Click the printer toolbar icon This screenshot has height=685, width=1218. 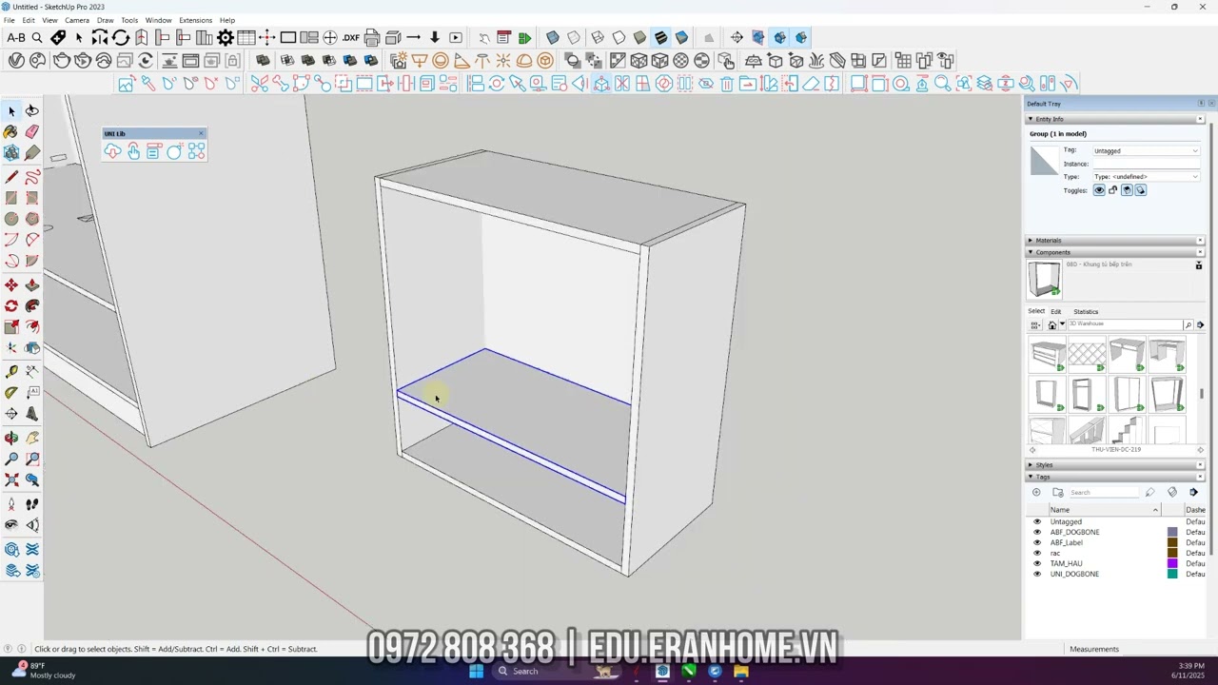point(372,37)
